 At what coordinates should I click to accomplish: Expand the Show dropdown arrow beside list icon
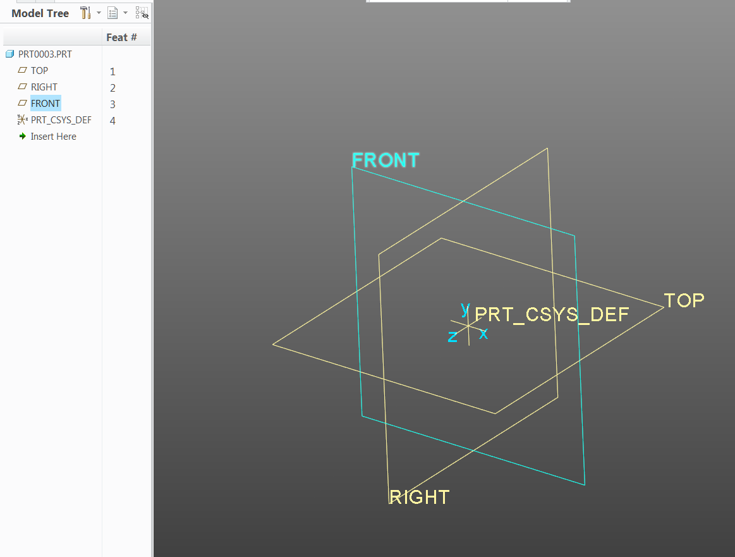[x=125, y=13]
